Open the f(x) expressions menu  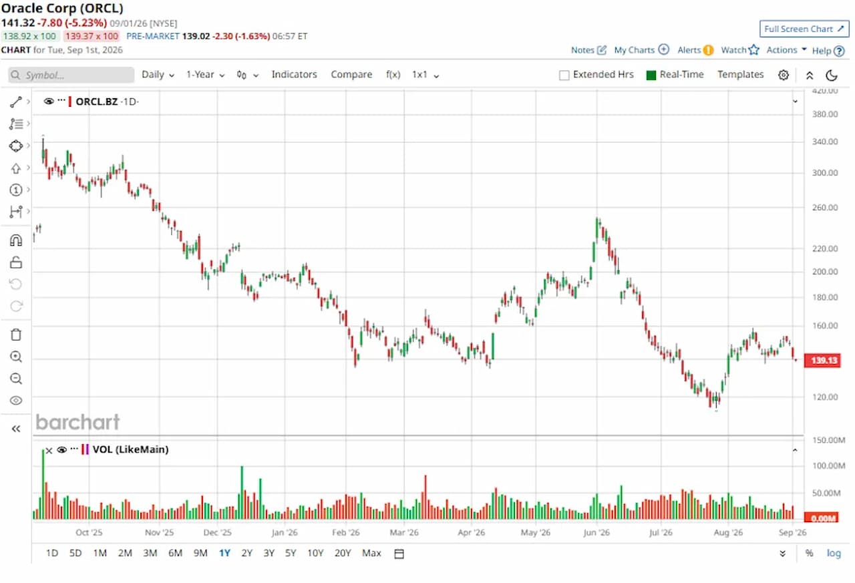point(393,75)
